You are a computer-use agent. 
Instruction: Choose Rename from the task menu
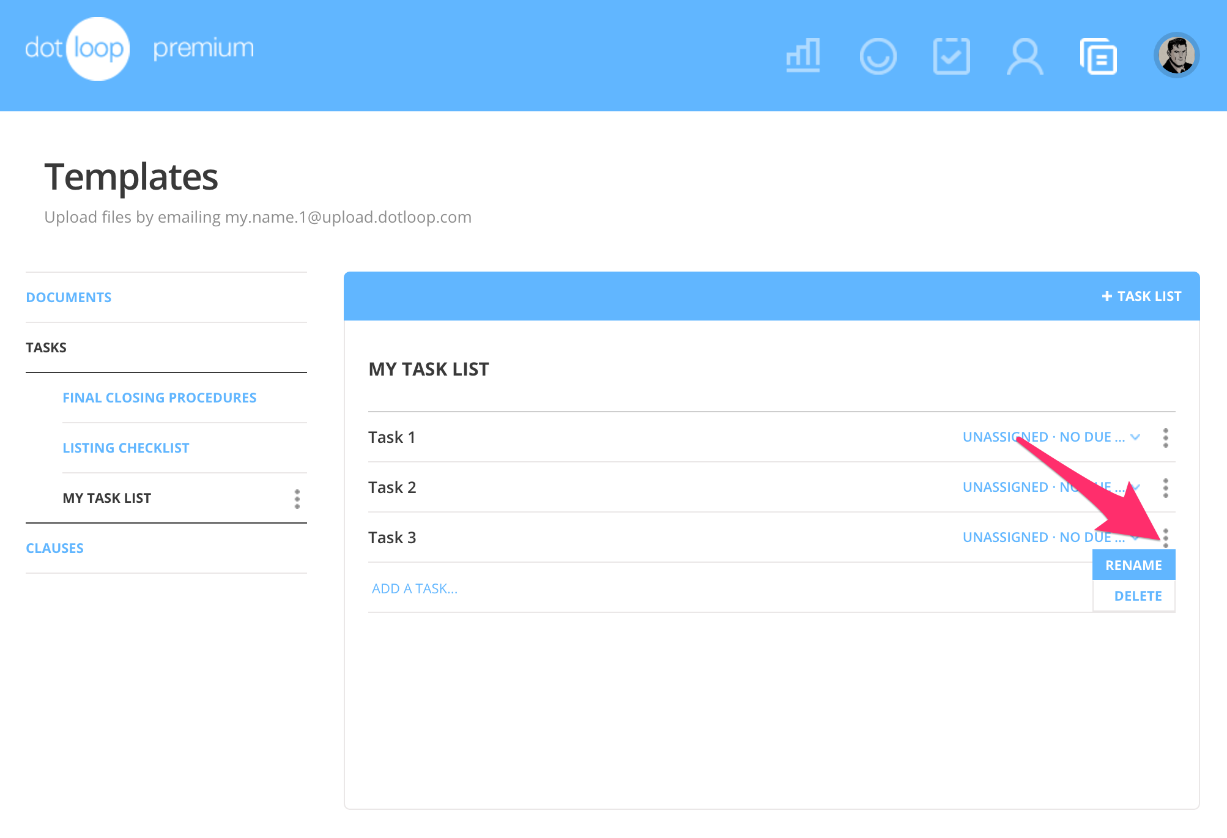click(x=1133, y=565)
